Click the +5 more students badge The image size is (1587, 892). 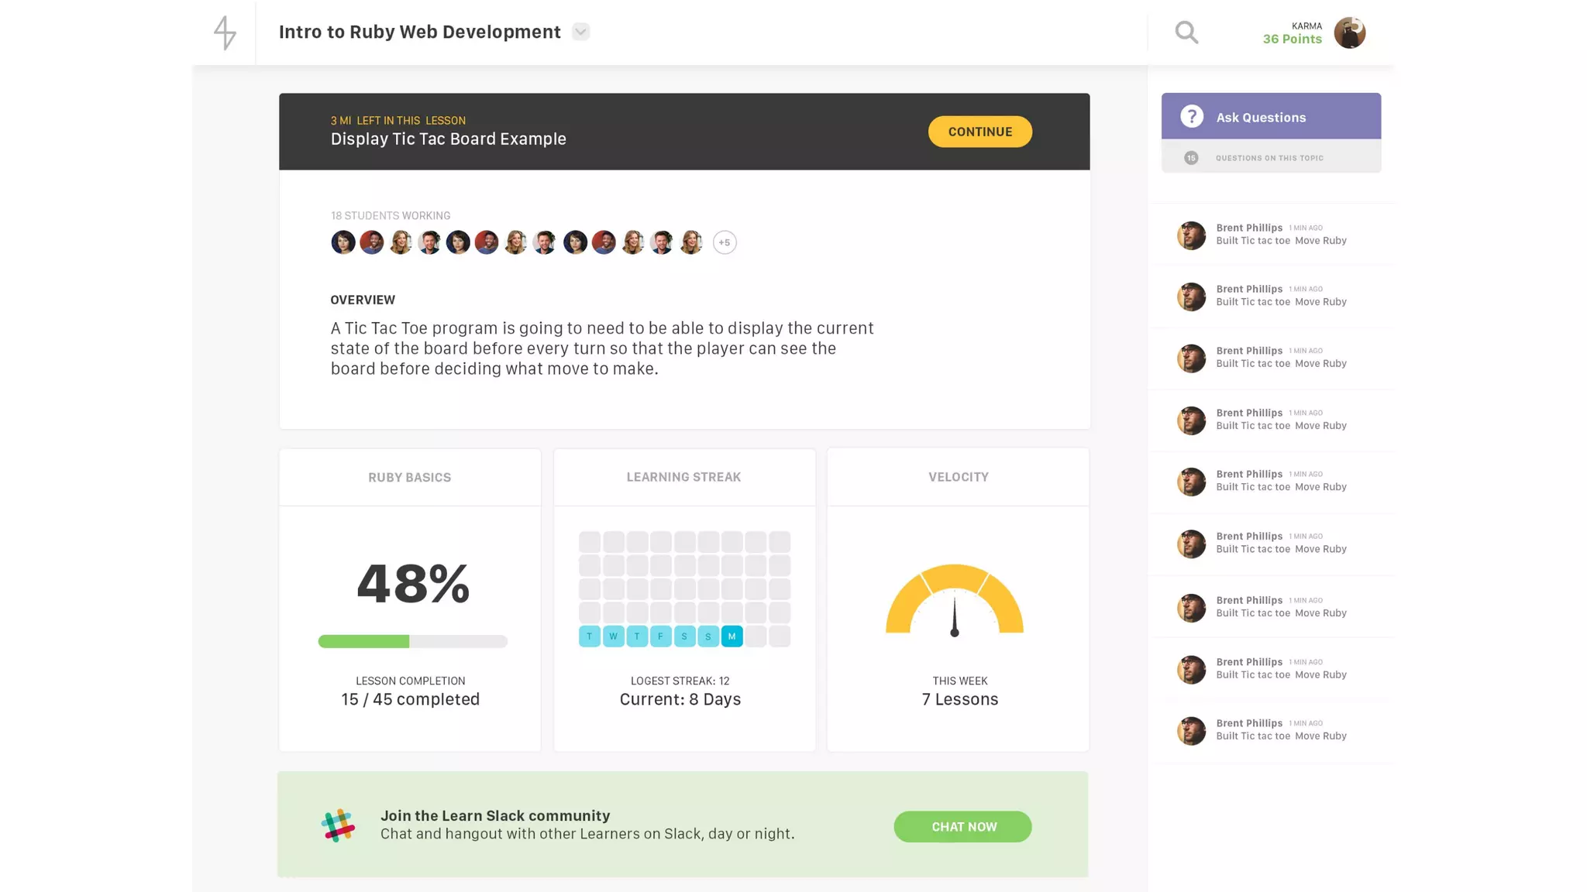[725, 242]
